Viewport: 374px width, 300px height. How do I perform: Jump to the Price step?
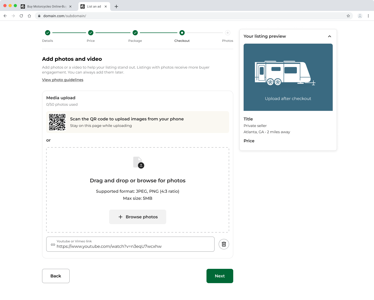pos(91,33)
